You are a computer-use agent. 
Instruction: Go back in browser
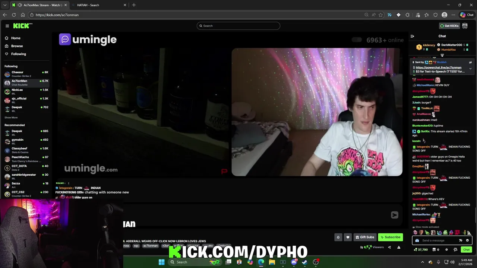tap(5, 15)
